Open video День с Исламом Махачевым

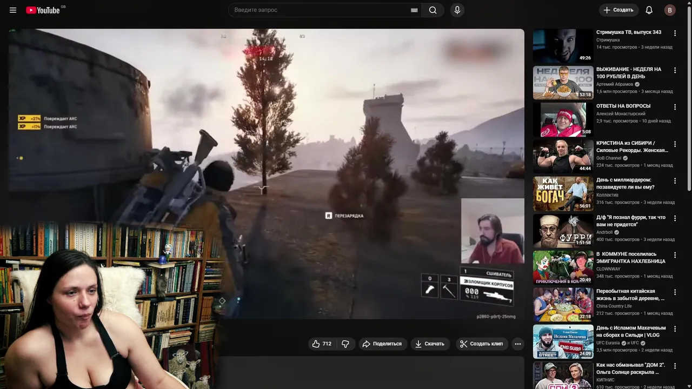[631, 331]
